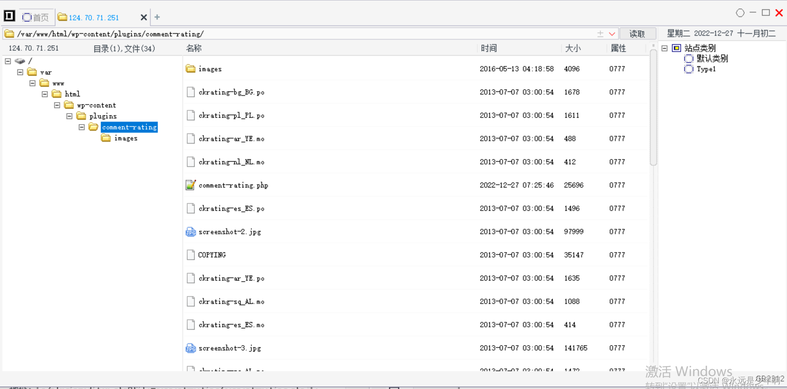
Task: Collapse the comment-rating tree node
Action: click(x=82, y=127)
